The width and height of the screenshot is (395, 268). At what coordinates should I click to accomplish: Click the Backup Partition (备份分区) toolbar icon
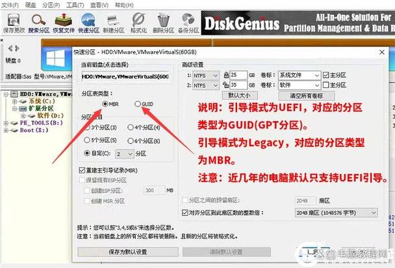click(x=188, y=23)
